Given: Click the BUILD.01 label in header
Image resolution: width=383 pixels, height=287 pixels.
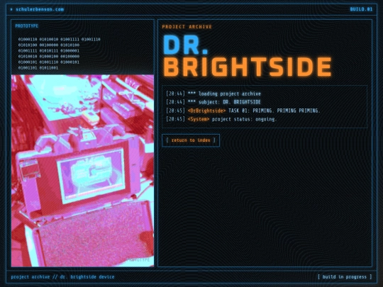Looking at the screenshot, I should [361, 9].
